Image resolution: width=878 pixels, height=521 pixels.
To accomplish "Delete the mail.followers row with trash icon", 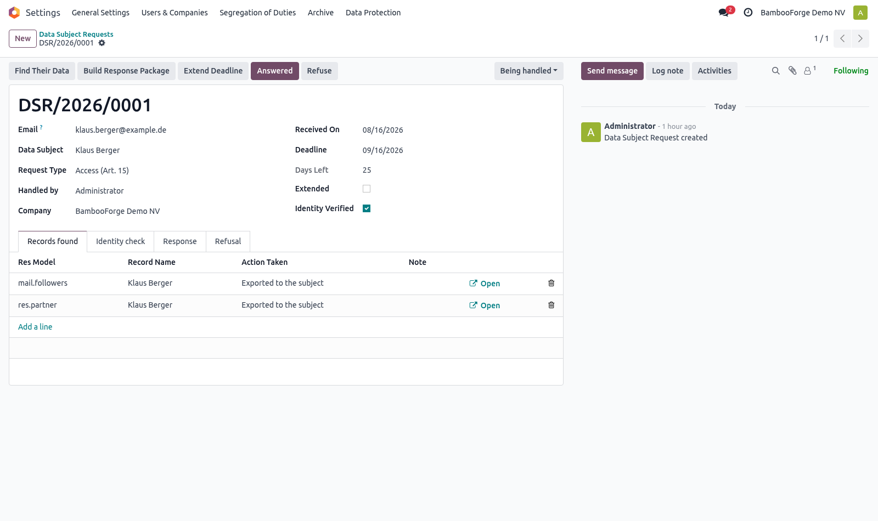I will coord(551,283).
